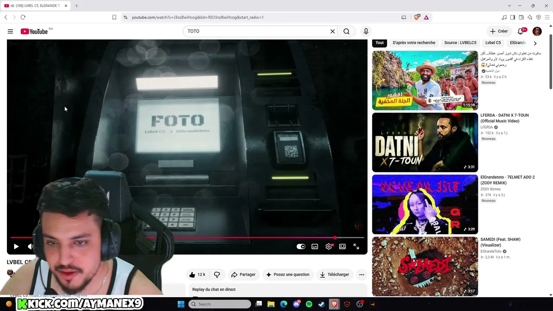The image size is (553, 311).
Task: Toggle the browser sidebar panel
Action: click(x=512, y=17)
